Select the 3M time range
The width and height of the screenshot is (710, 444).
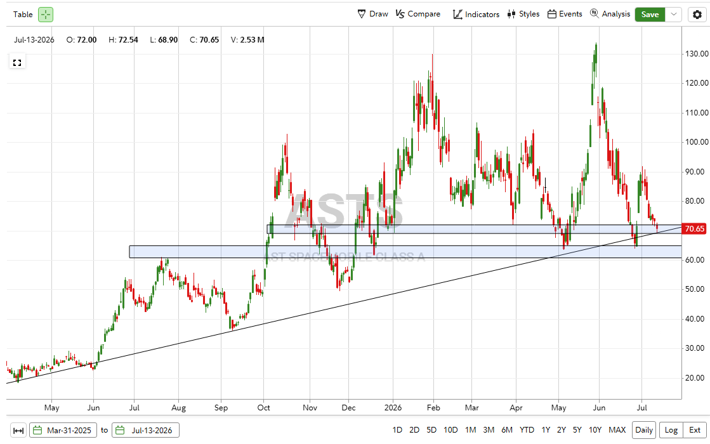[489, 430]
